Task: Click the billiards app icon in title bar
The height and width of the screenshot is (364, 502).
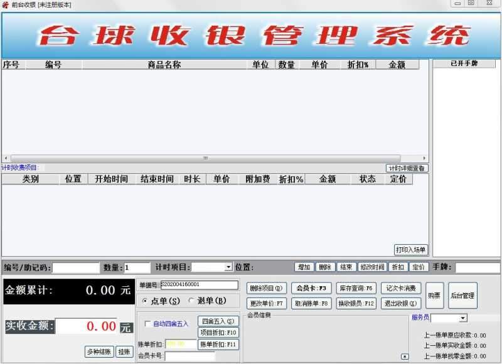Action: (x=5, y=3)
